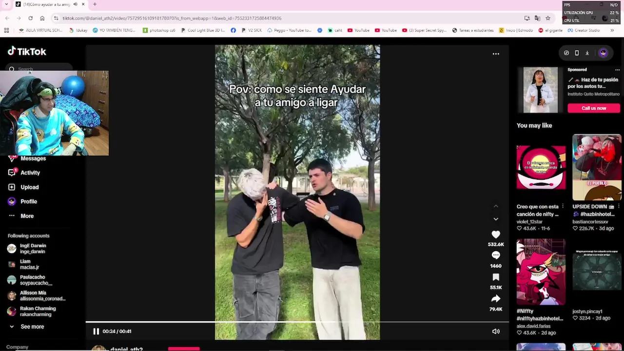624x351 pixels.
Task: Open the TikTok coins icon in top bar
Action: pos(566,53)
